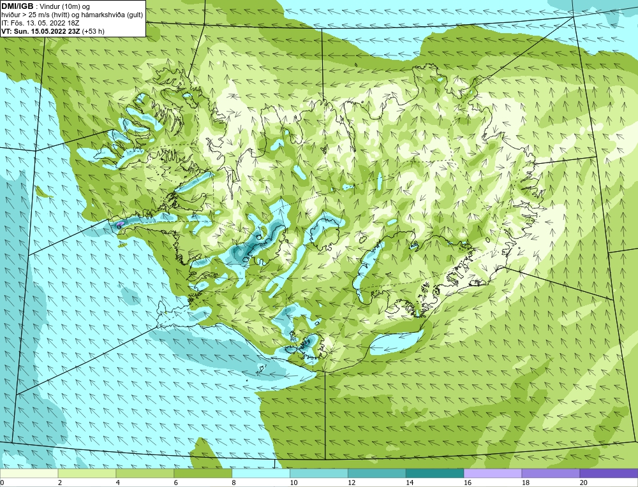Click the legend scale label "12"
This screenshot has width=638, height=487.
[x=352, y=483]
